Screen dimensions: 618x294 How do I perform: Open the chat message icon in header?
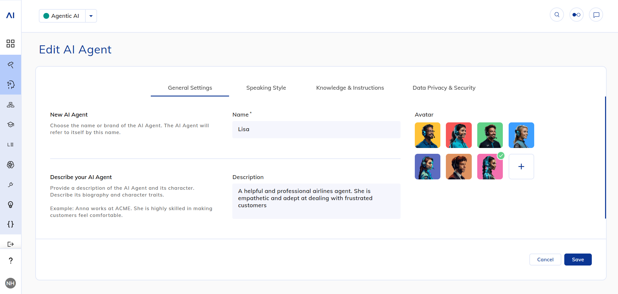pyautogui.click(x=596, y=15)
